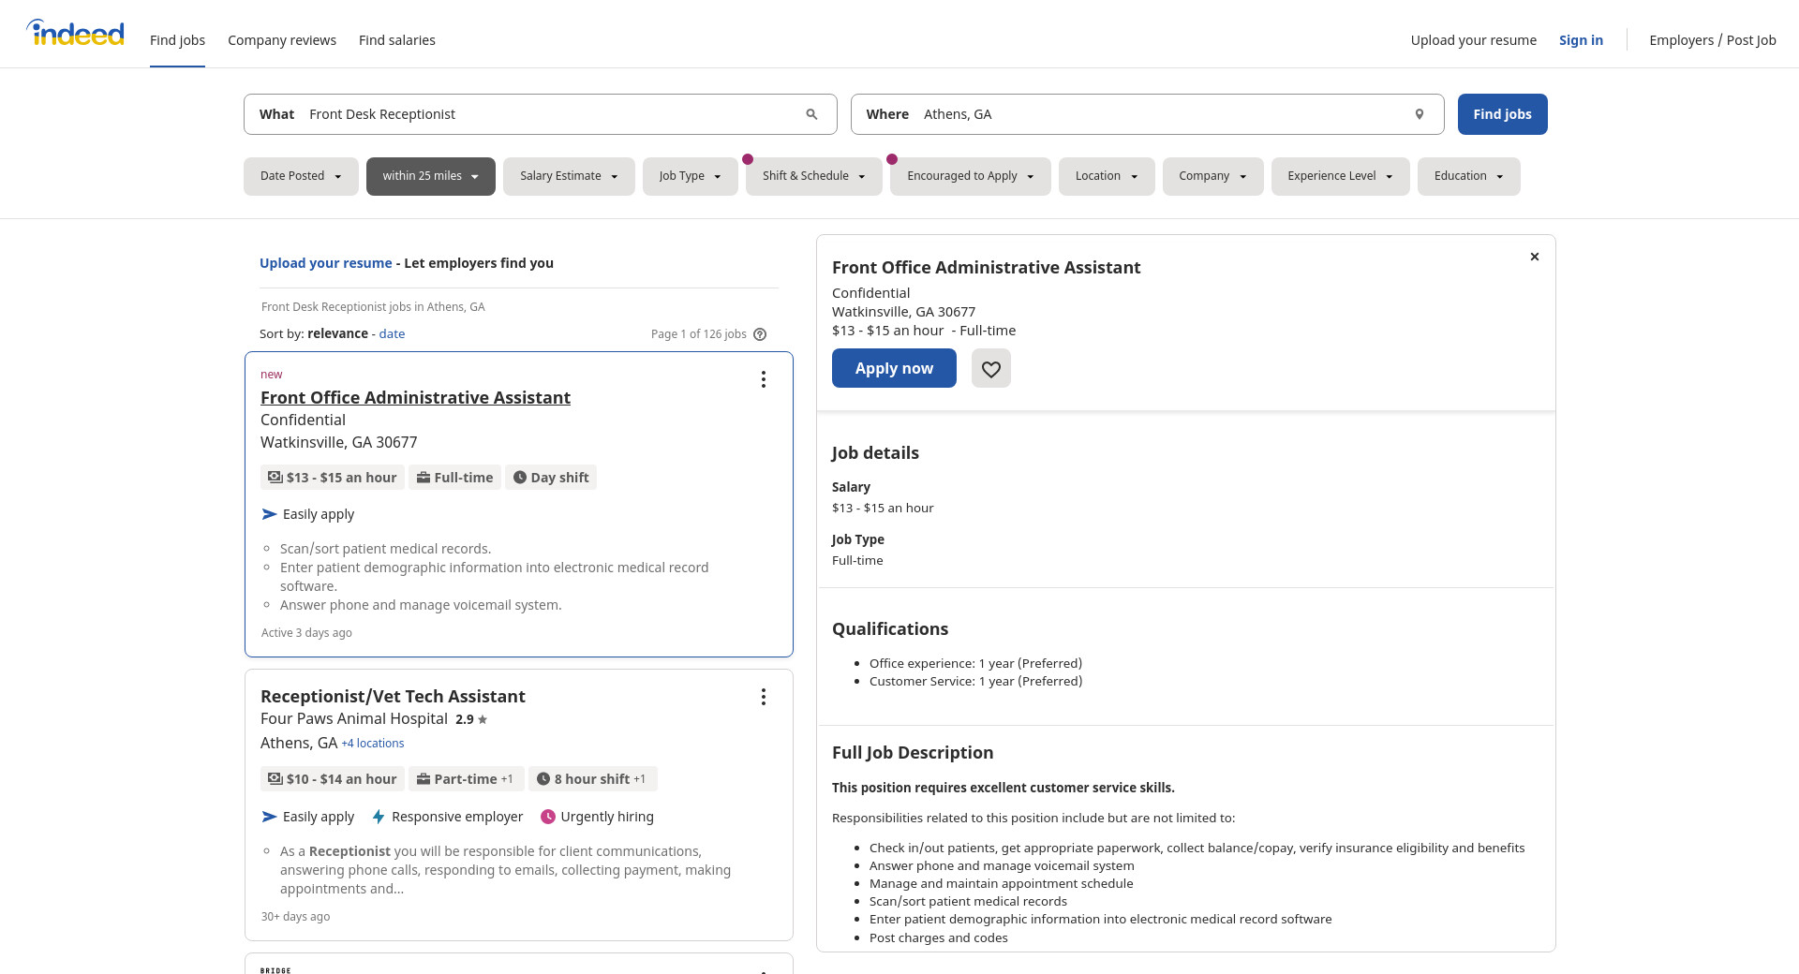Click the Apply now button
Viewport: 1799px width, 974px height.
click(894, 368)
